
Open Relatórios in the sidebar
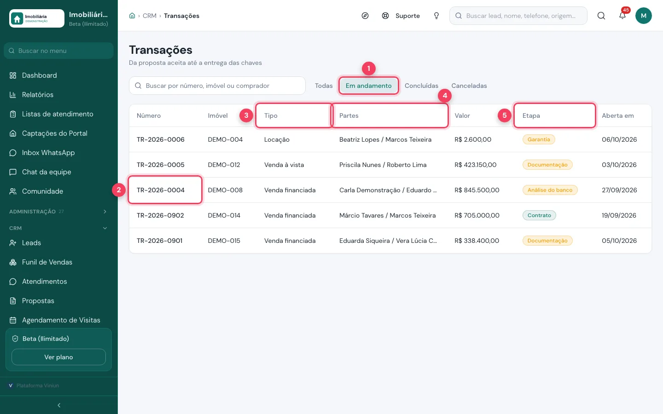pos(58,95)
